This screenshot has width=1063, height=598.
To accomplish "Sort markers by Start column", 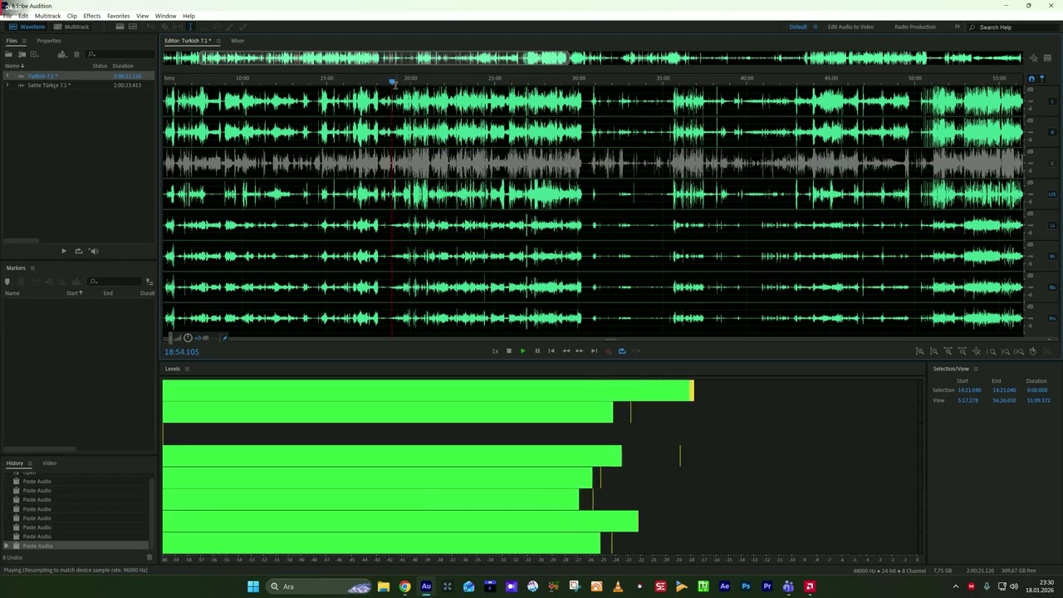I will point(74,293).
